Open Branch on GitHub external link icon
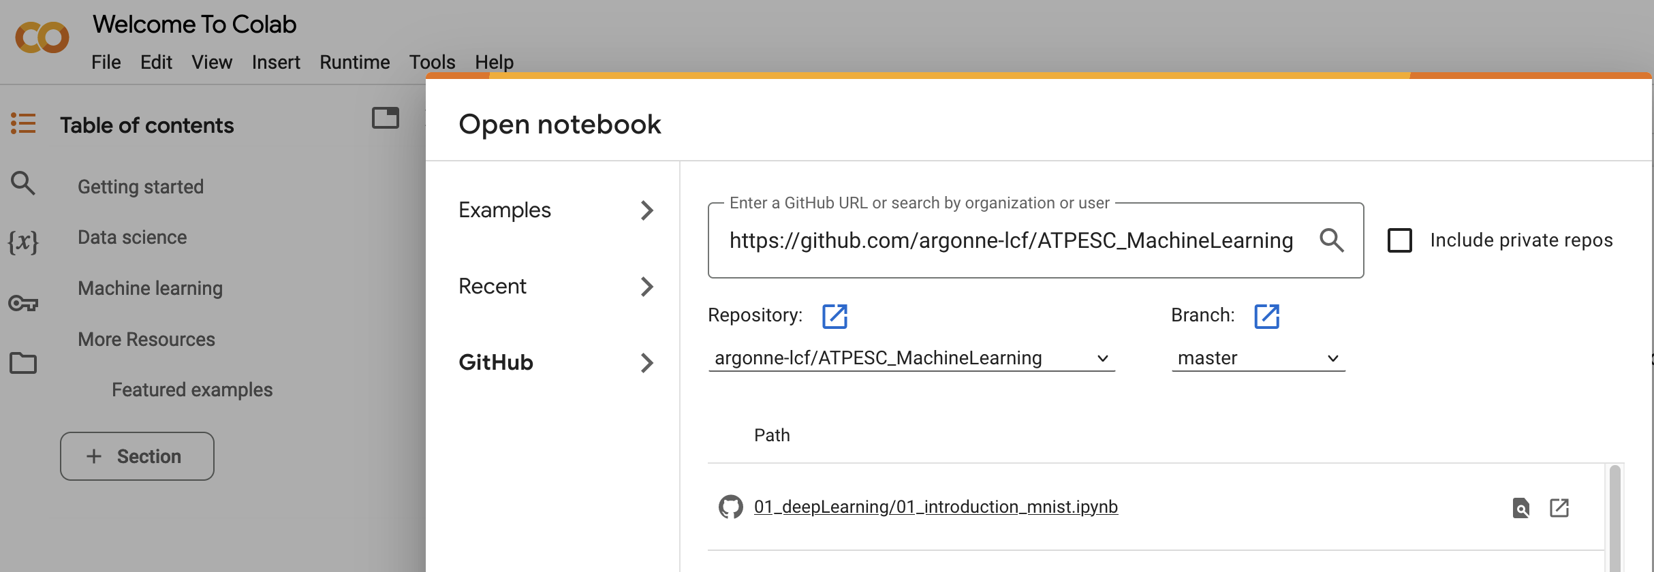 [1267, 316]
